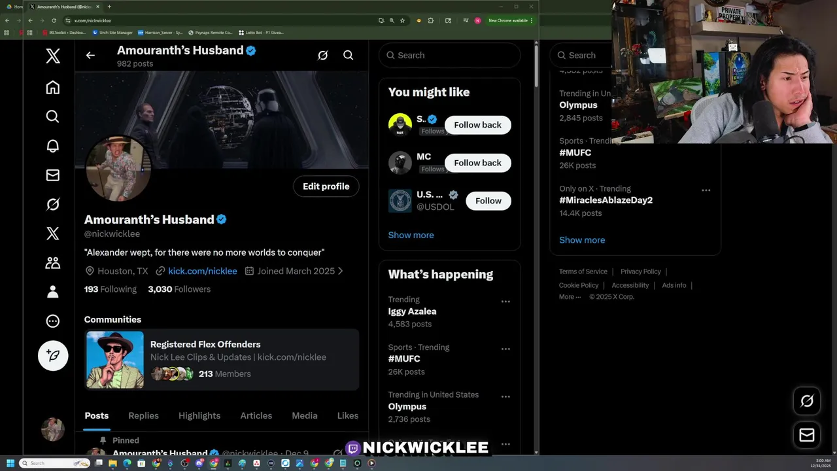837x471 pixels.
Task: Open the Chrome profile avatar
Action: click(477, 20)
